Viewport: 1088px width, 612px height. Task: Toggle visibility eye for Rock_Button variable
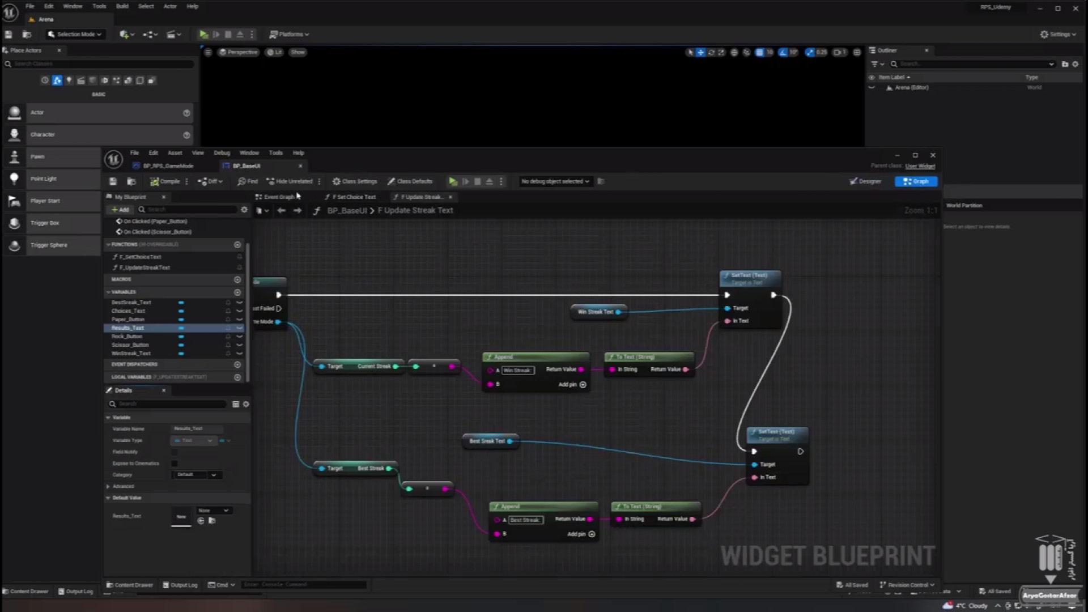(240, 337)
